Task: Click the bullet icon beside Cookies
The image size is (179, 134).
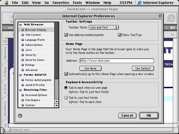Action: (x=23, y=105)
